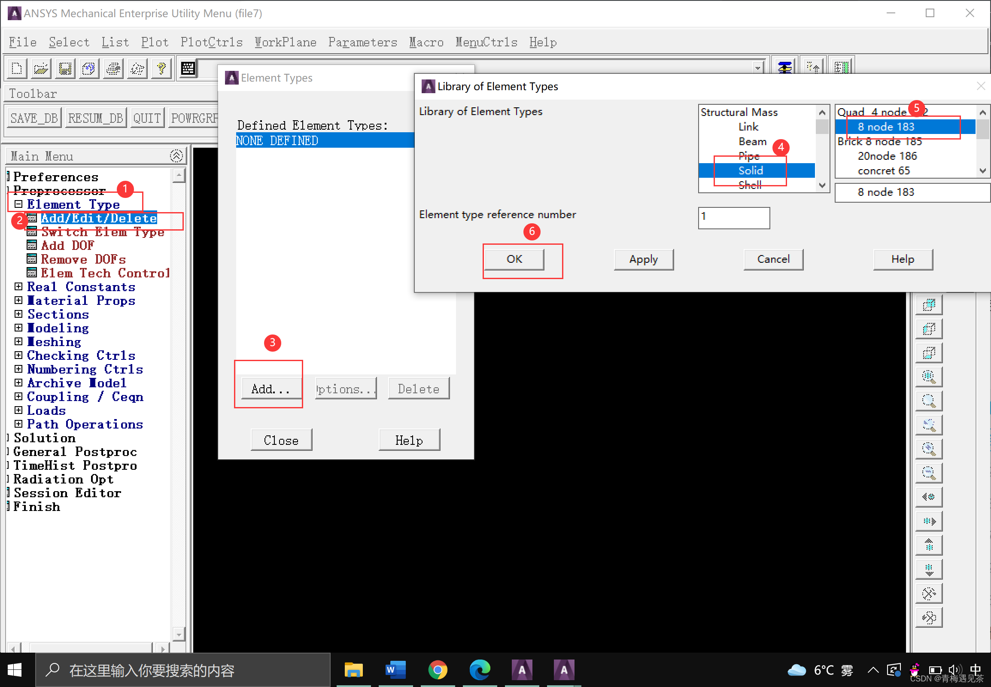Expand the Loads tree node
This screenshot has height=687, width=991.
point(18,410)
